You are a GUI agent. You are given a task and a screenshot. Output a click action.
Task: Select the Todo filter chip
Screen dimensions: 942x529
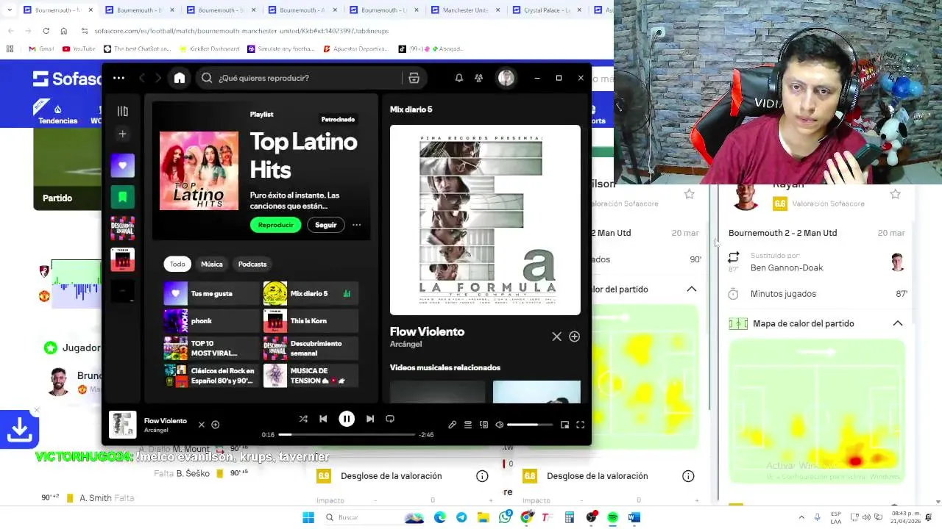pos(177,264)
